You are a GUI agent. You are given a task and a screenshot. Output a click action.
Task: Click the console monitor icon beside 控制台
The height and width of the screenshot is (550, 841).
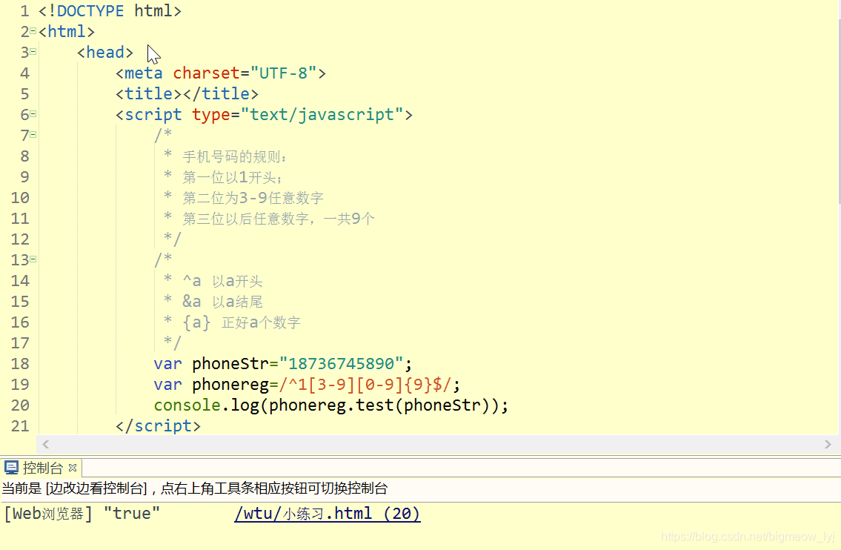tap(11, 468)
